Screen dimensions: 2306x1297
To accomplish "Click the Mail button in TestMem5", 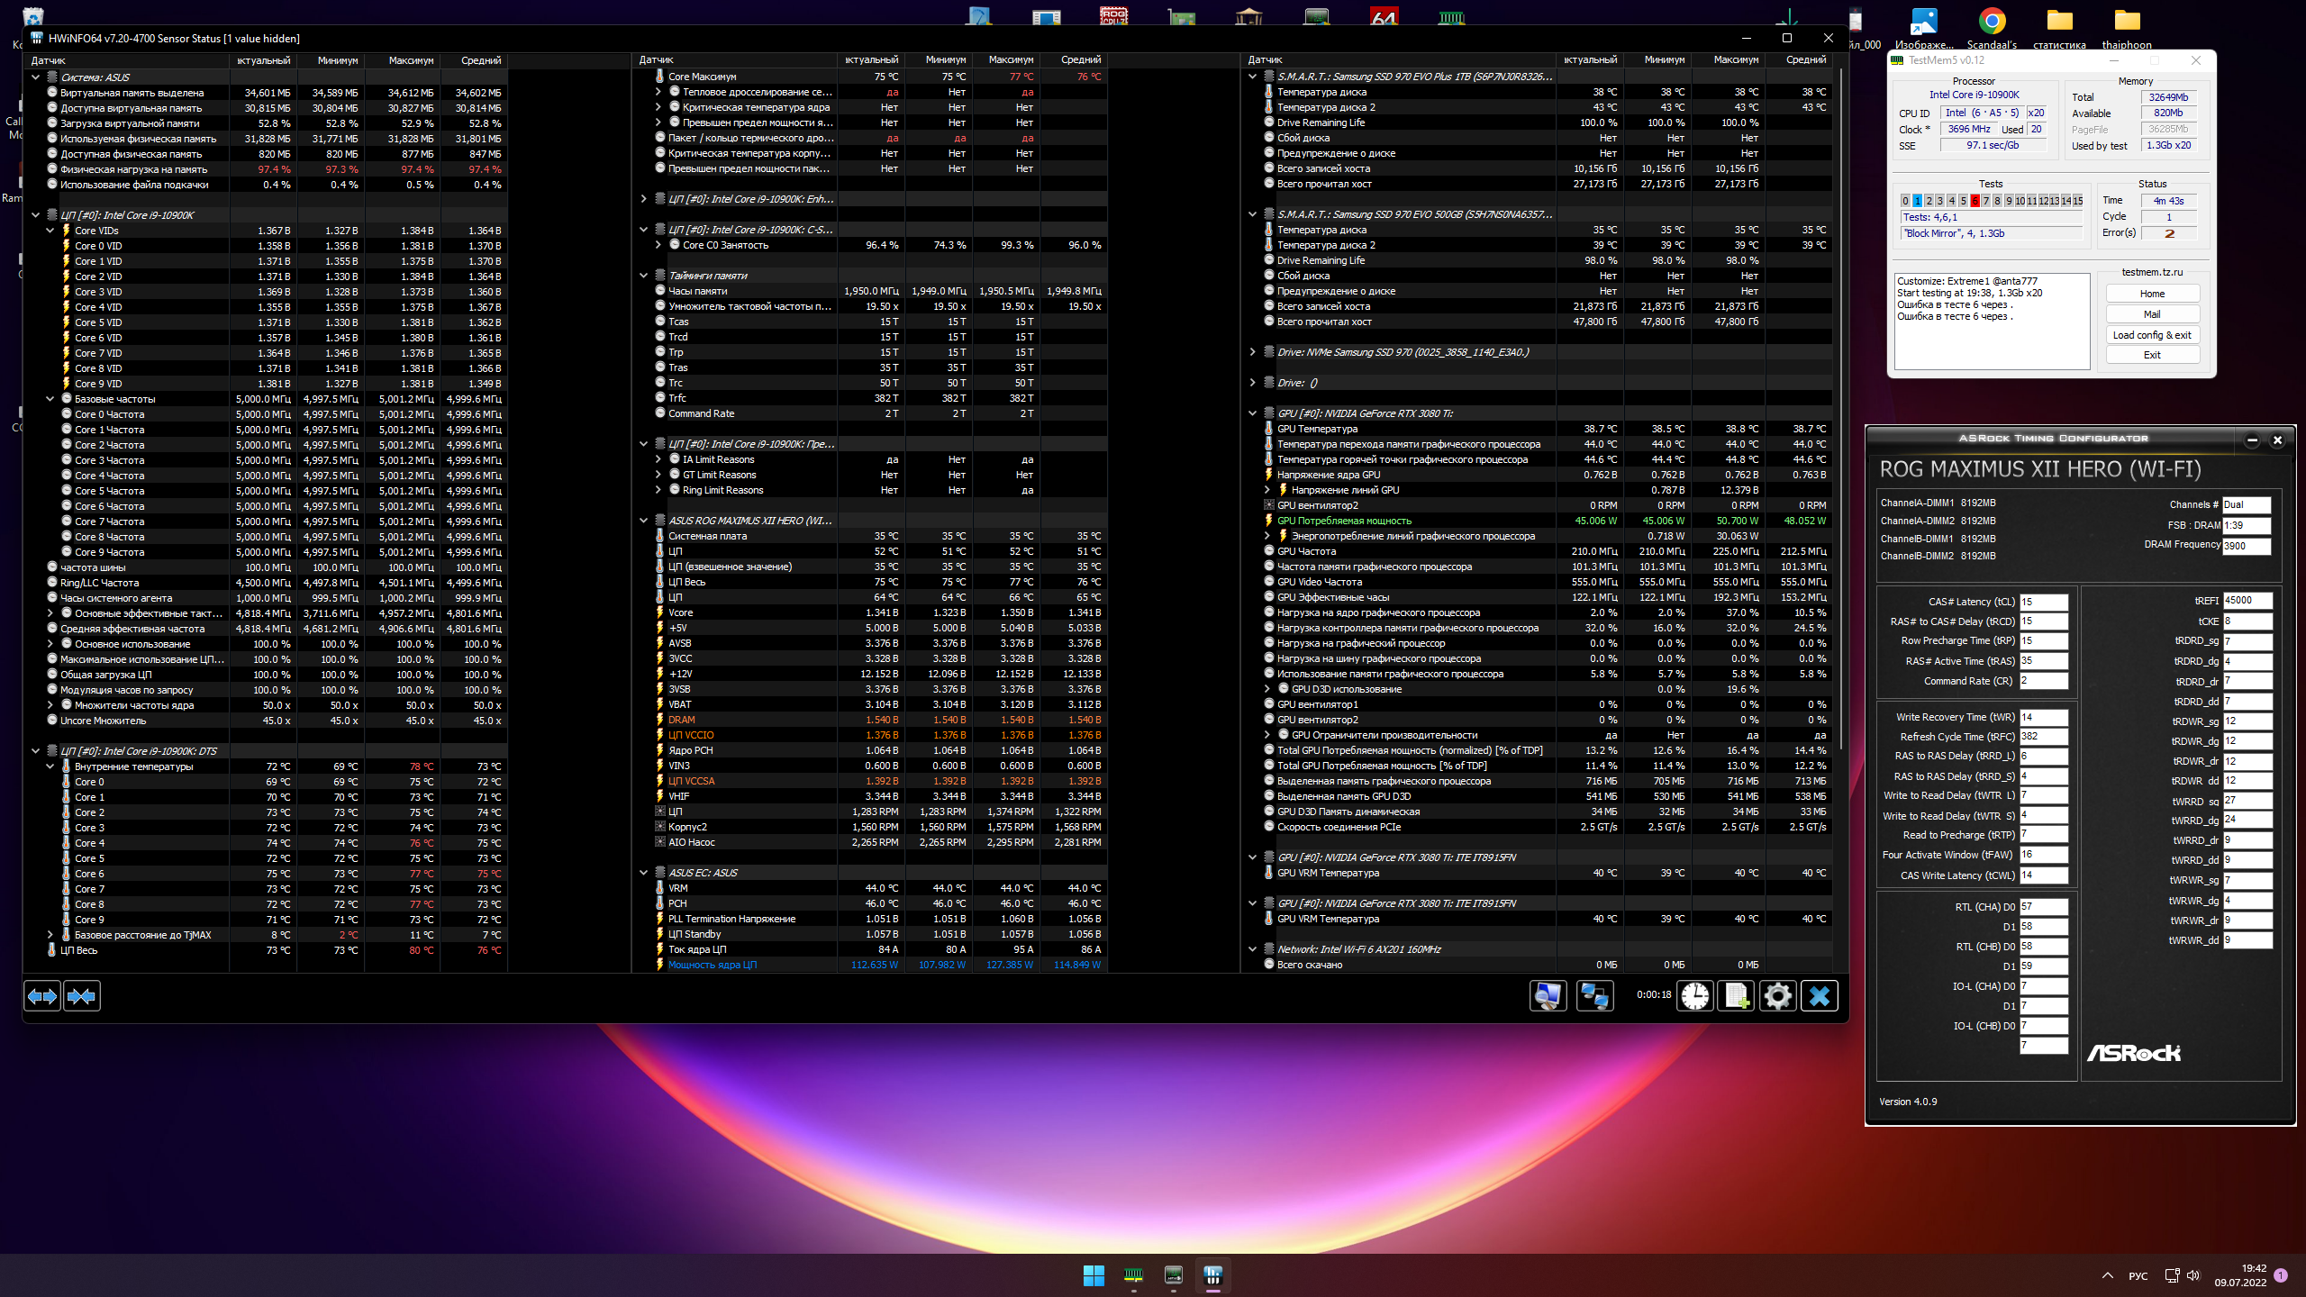I will 2152,314.
